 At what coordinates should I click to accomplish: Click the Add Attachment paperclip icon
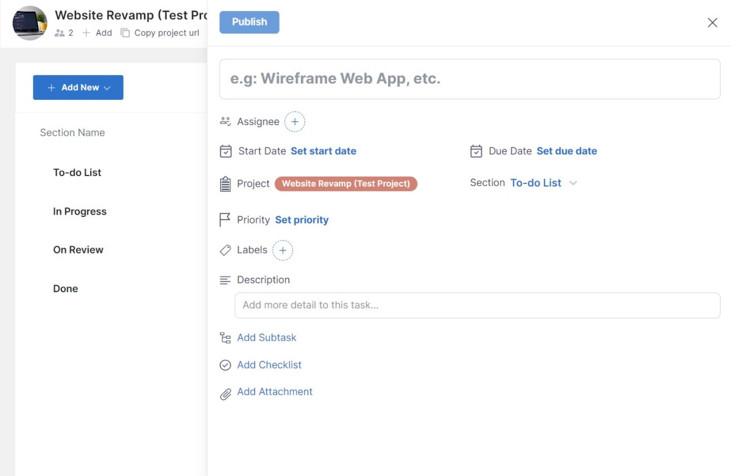point(225,394)
